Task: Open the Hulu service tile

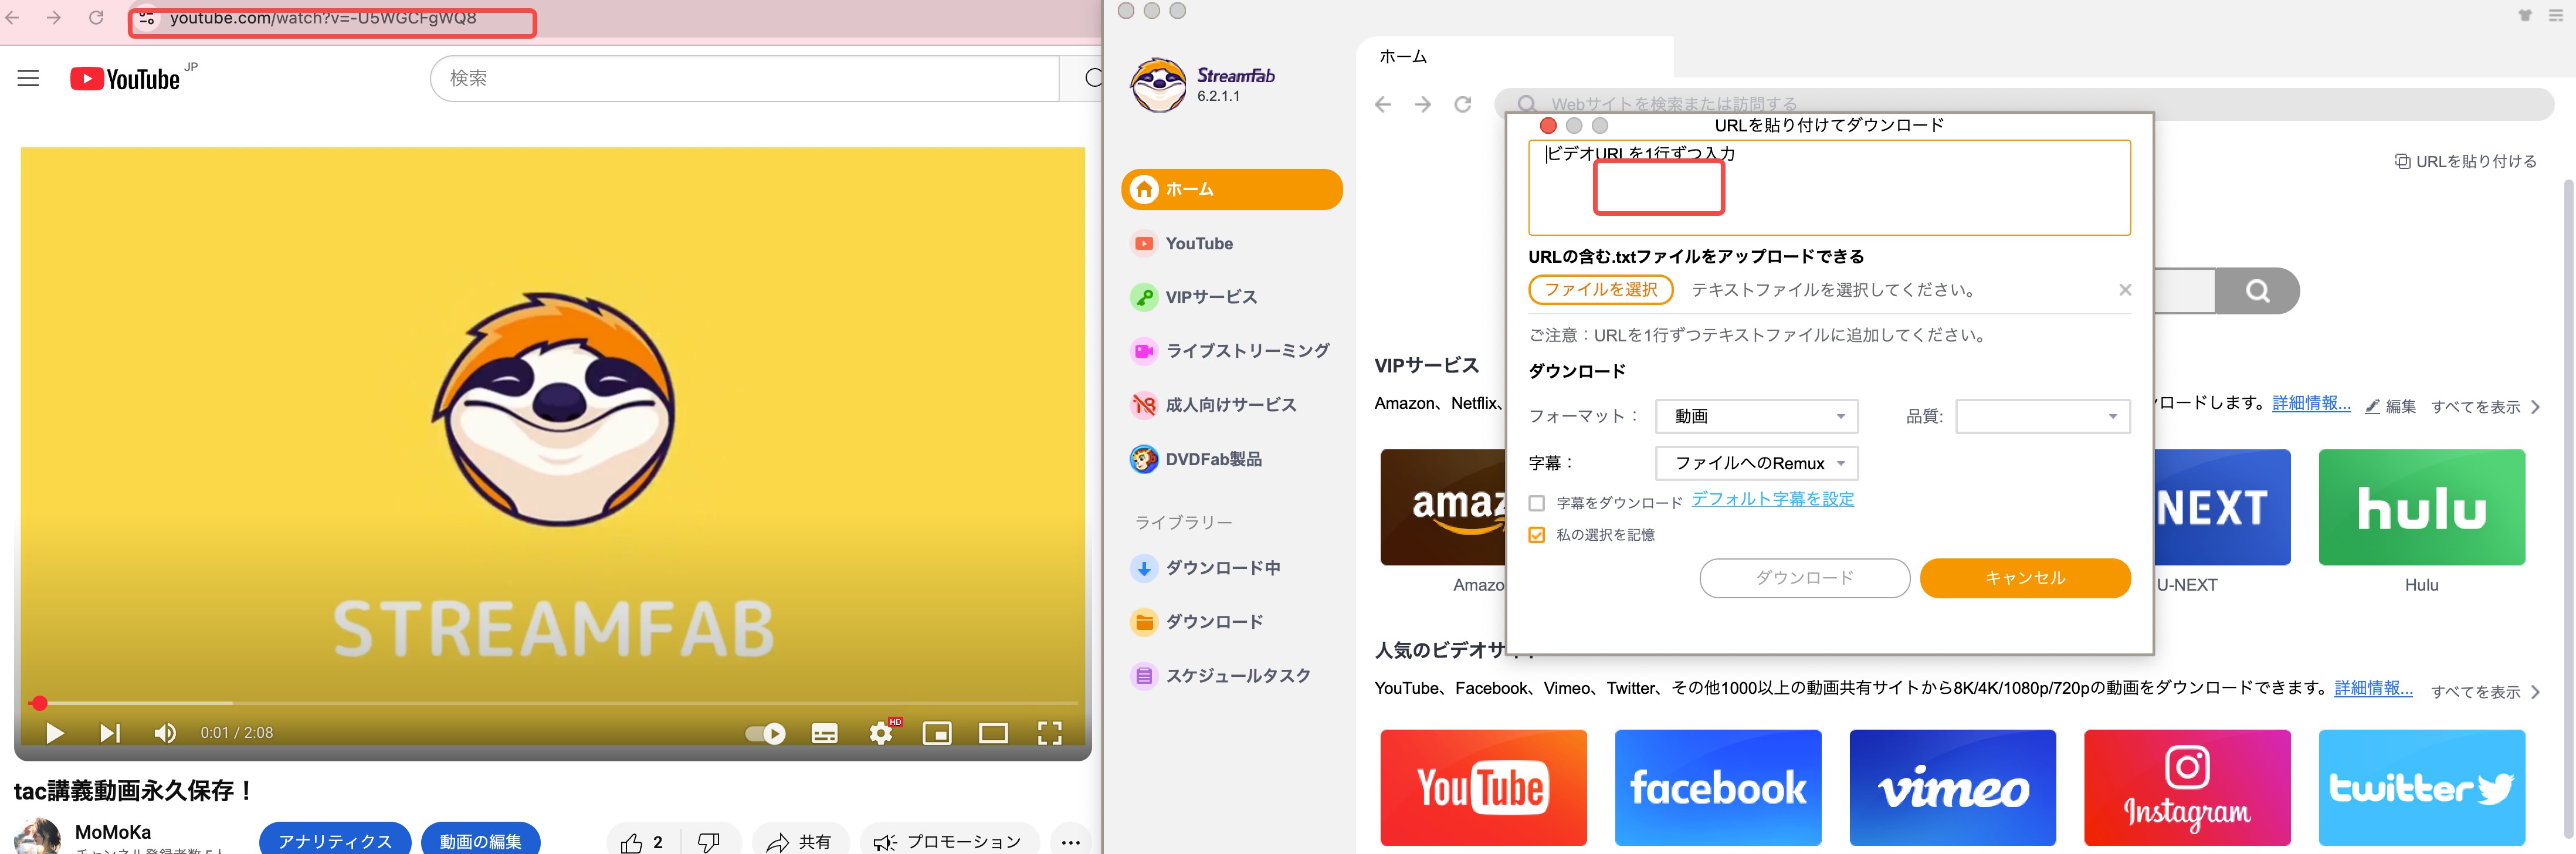Action: [2421, 508]
